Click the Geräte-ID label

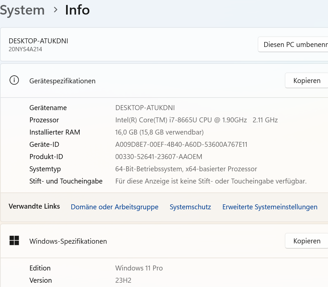click(44, 144)
